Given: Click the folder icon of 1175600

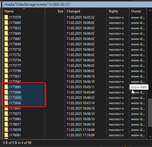Looking at the screenshot, I should point(6,23).
